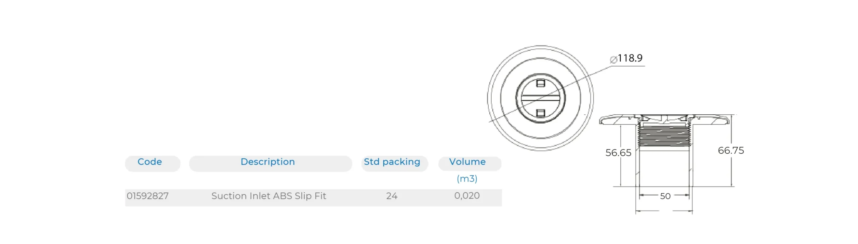The width and height of the screenshot is (858, 244).
Task: Click the 50 width dimension label
Action: 665,196
